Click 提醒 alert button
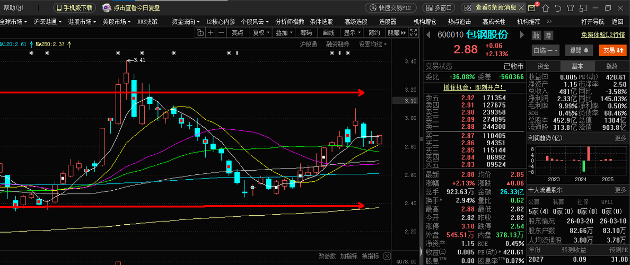Screen dimensions: 630x265 pos(579,50)
